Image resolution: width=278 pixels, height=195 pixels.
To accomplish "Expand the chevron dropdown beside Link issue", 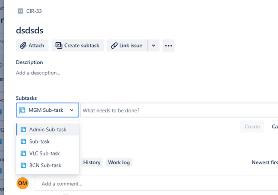I will 153,46.
